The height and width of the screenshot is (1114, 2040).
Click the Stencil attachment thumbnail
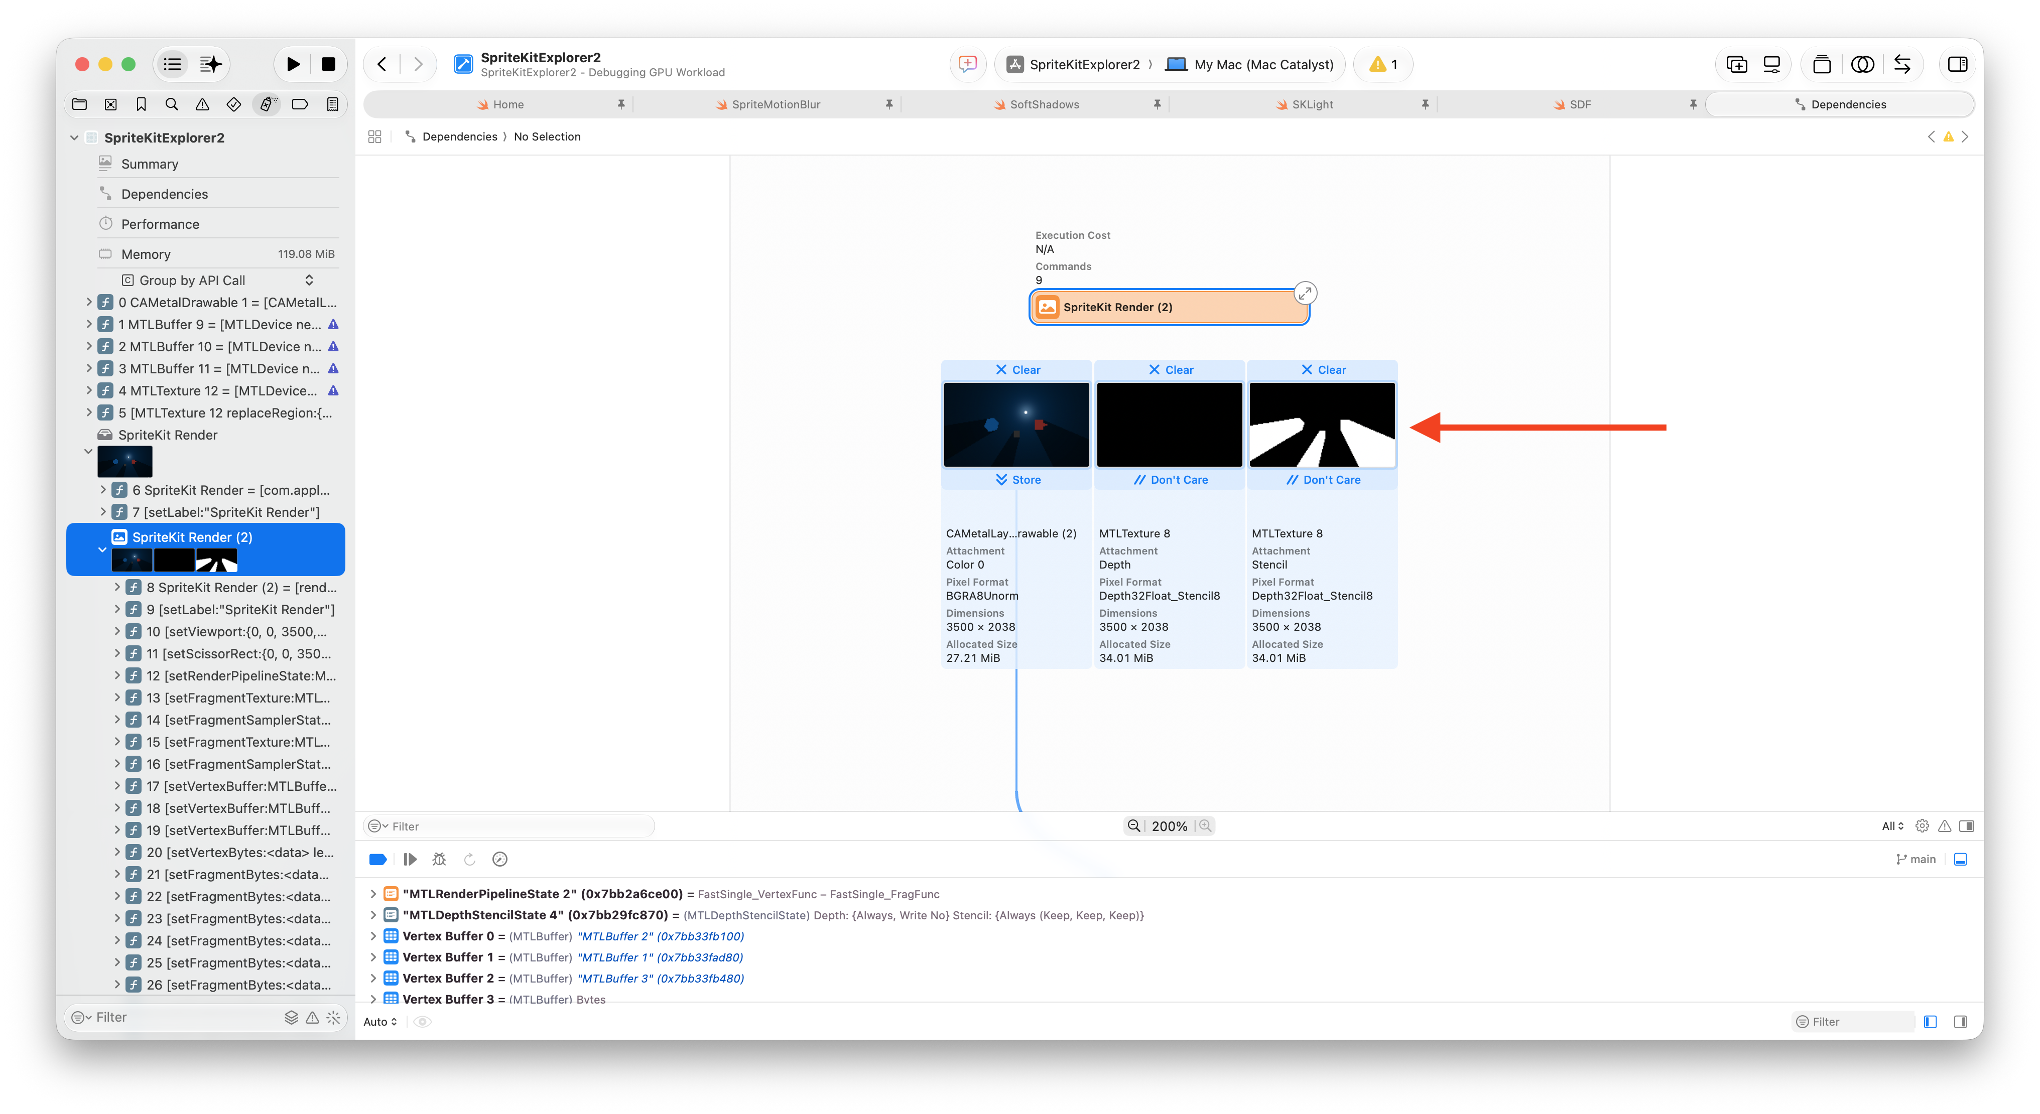tap(1322, 425)
